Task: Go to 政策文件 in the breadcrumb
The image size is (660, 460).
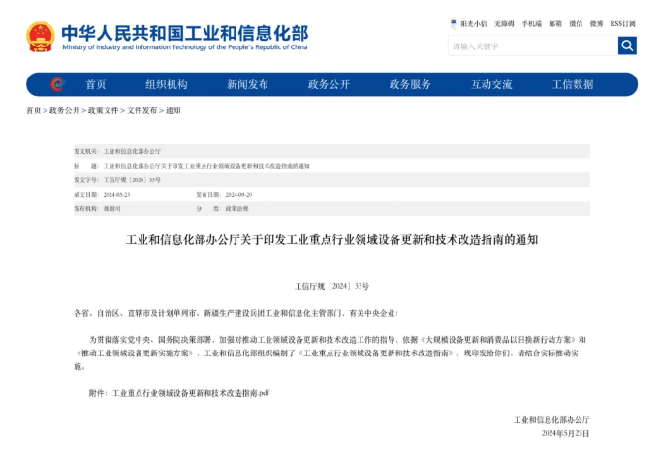Action: tap(103, 110)
